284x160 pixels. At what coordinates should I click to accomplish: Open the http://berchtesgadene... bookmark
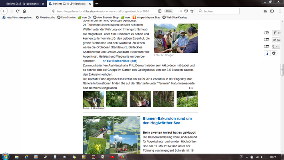[18, 18]
